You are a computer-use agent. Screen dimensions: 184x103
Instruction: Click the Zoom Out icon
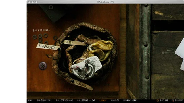coord(172,100)
